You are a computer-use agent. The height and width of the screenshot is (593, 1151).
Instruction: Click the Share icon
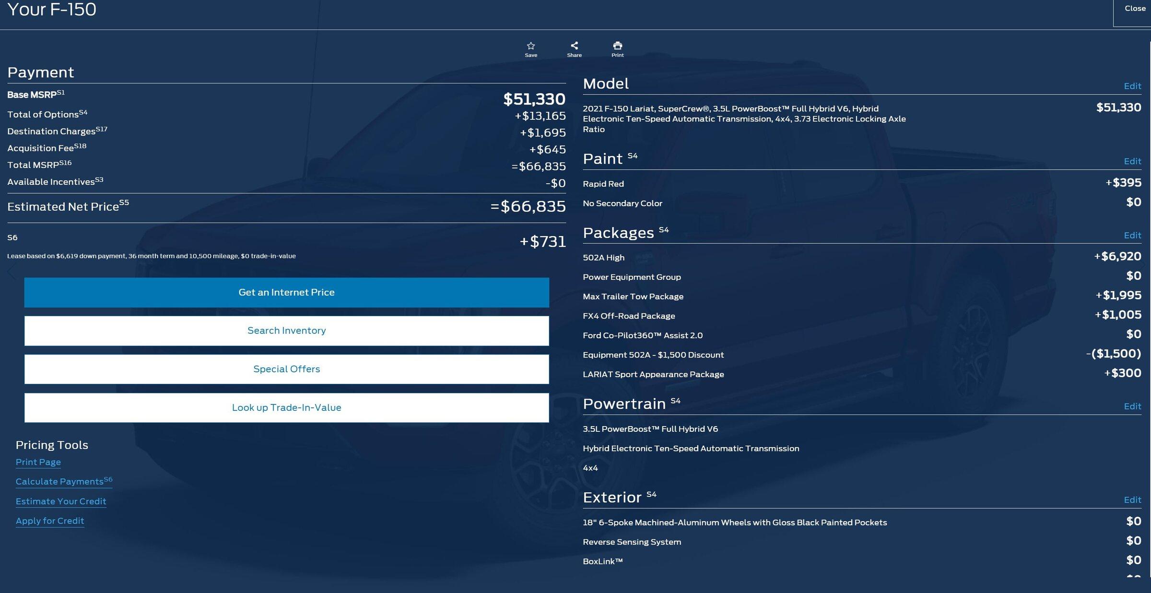point(574,46)
